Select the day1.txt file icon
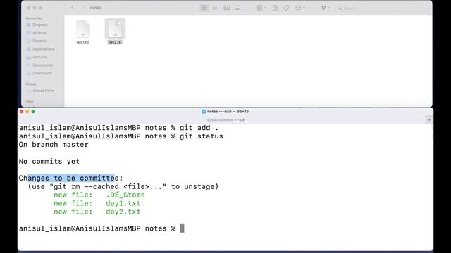Image resolution: width=451 pixels, height=253 pixels. pyautogui.click(x=83, y=29)
